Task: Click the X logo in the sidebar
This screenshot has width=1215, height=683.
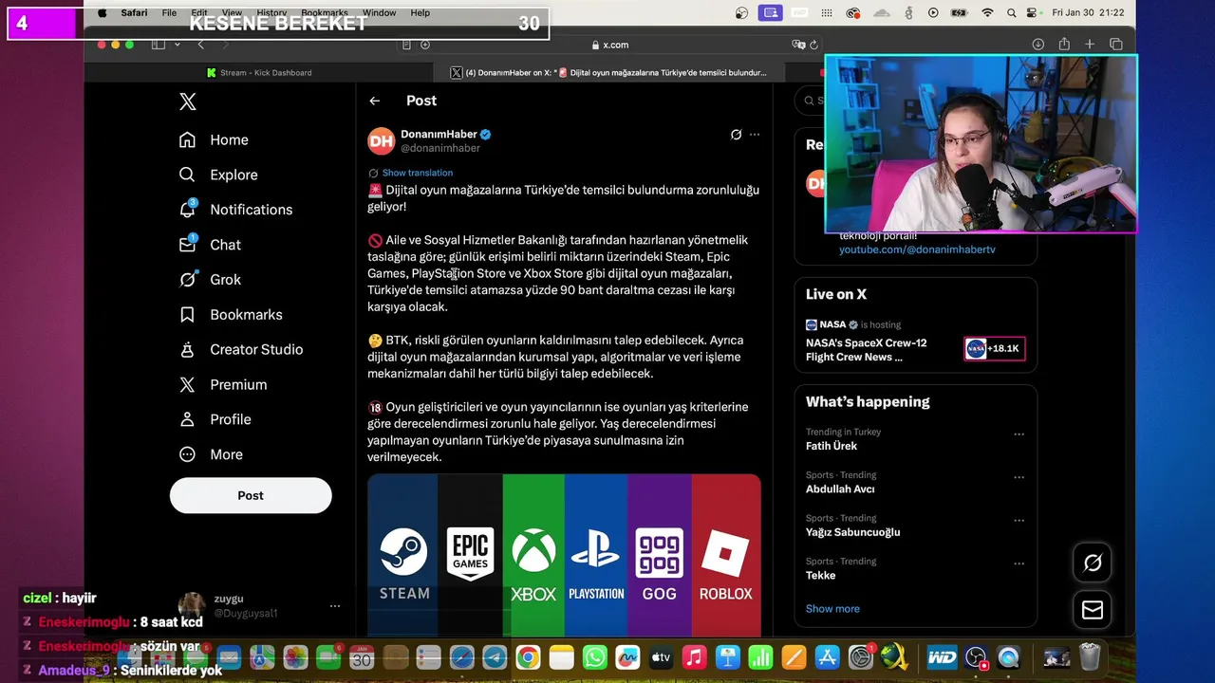Action: coord(188,102)
